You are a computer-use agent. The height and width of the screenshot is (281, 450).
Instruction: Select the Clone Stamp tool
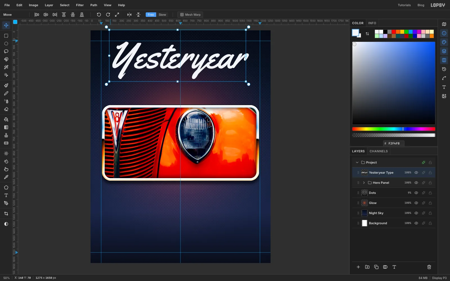[6, 135]
